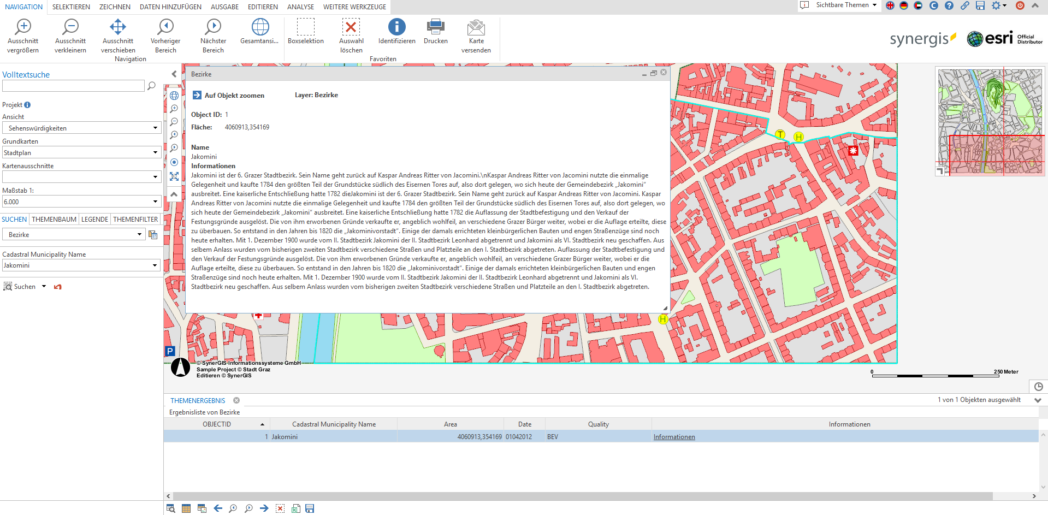Zoom to Gesamtansicht of the map
Image resolution: width=1048 pixels, height=515 pixels.
[259, 33]
